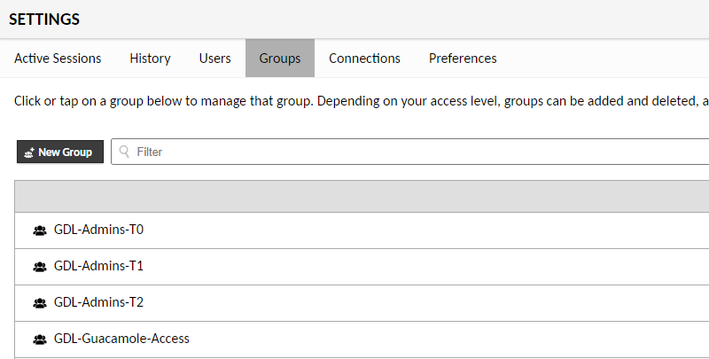Screen dimensions: 709x359
Task: Show the Preferences tab
Action: tap(463, 59)
